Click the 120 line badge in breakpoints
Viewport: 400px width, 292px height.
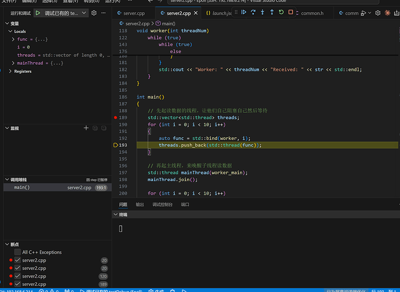coord(103,276)
